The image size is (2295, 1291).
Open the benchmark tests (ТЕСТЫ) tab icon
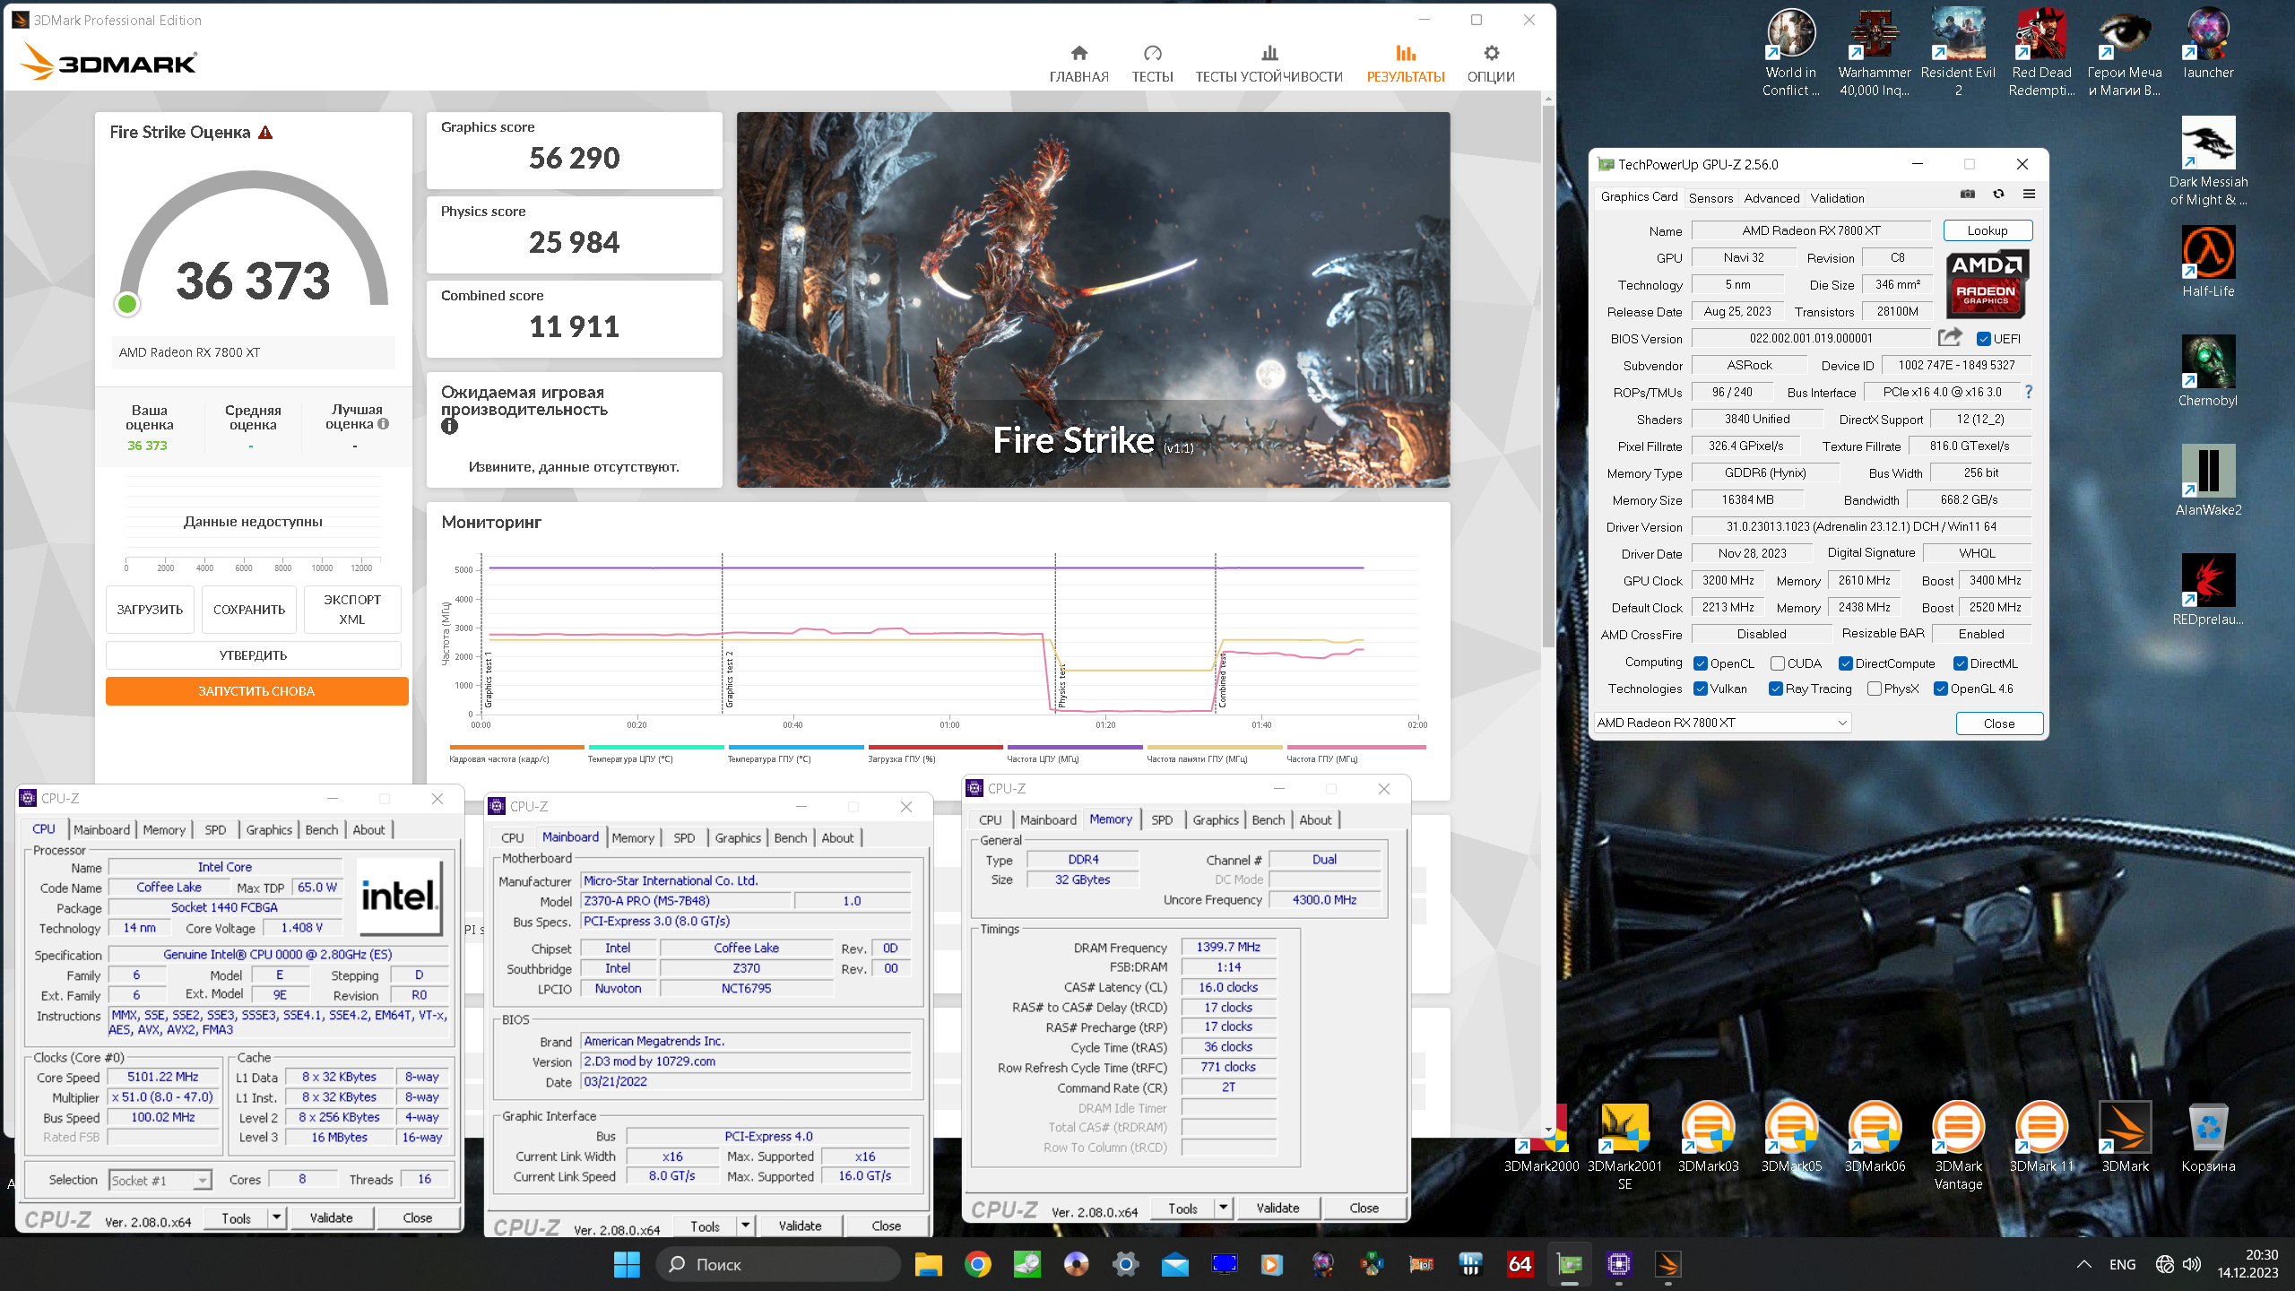click(1152, 53)
